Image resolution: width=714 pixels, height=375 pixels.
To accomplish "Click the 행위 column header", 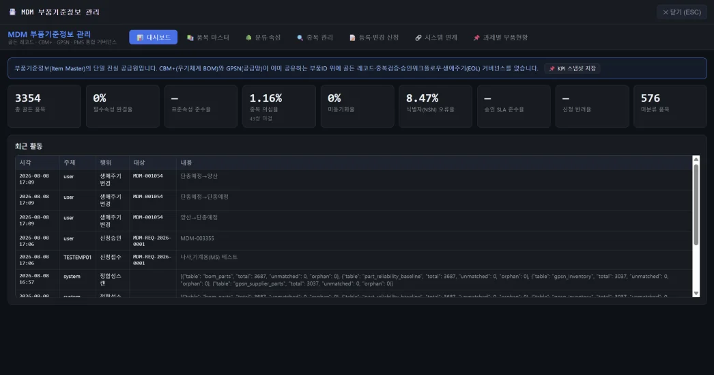I will (x=113, y=163).
